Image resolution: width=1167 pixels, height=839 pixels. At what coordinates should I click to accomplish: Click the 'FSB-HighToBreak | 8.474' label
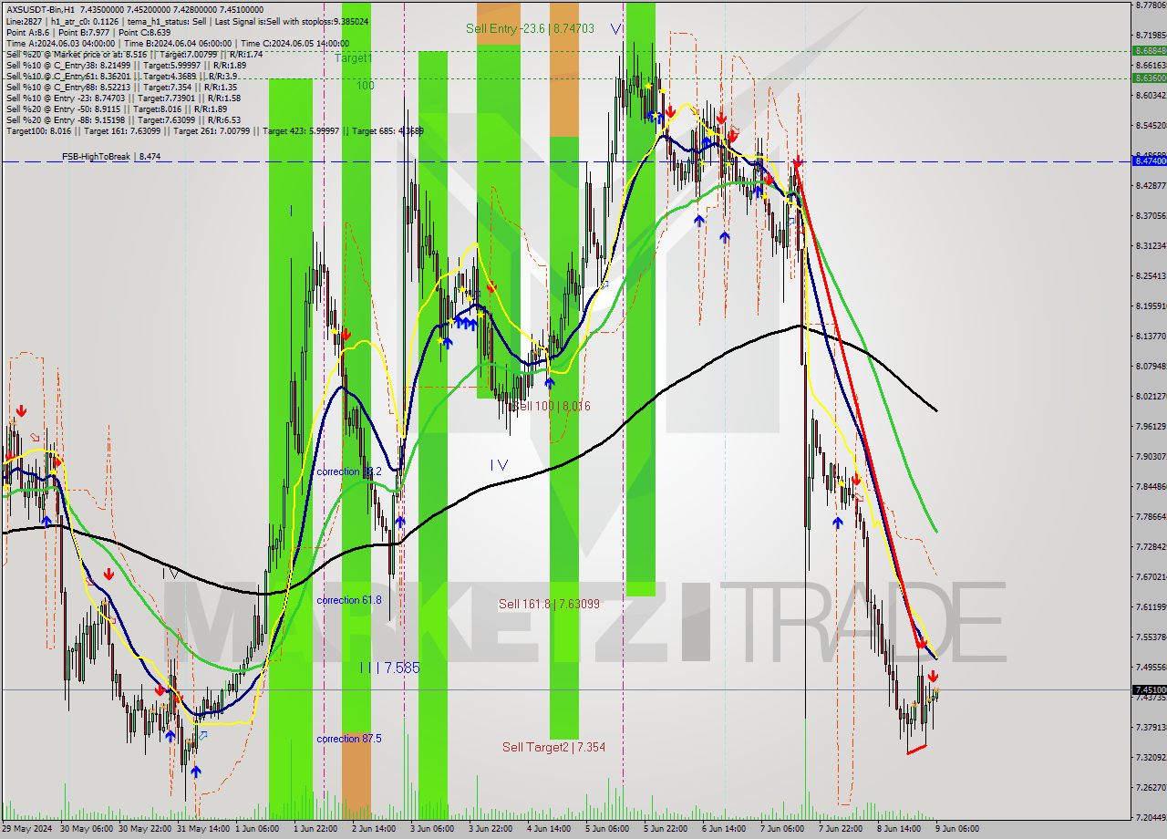pyautogui.click(x=111, y=157)
